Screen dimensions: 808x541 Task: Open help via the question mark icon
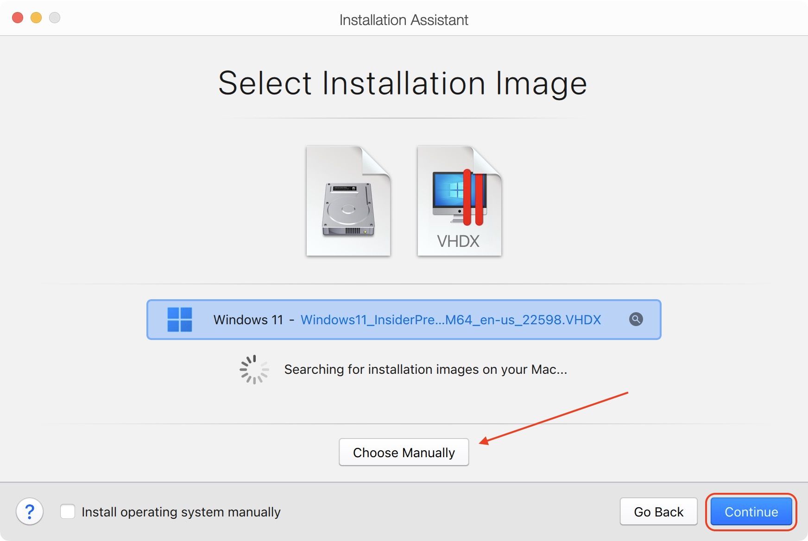[30, 512]
